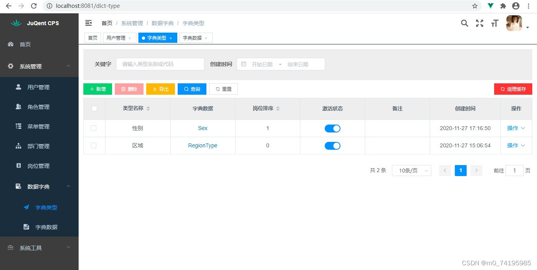537x270 pixels.
Task: Go to 首页 in sidebar
Action: click(x=39, y=44)
